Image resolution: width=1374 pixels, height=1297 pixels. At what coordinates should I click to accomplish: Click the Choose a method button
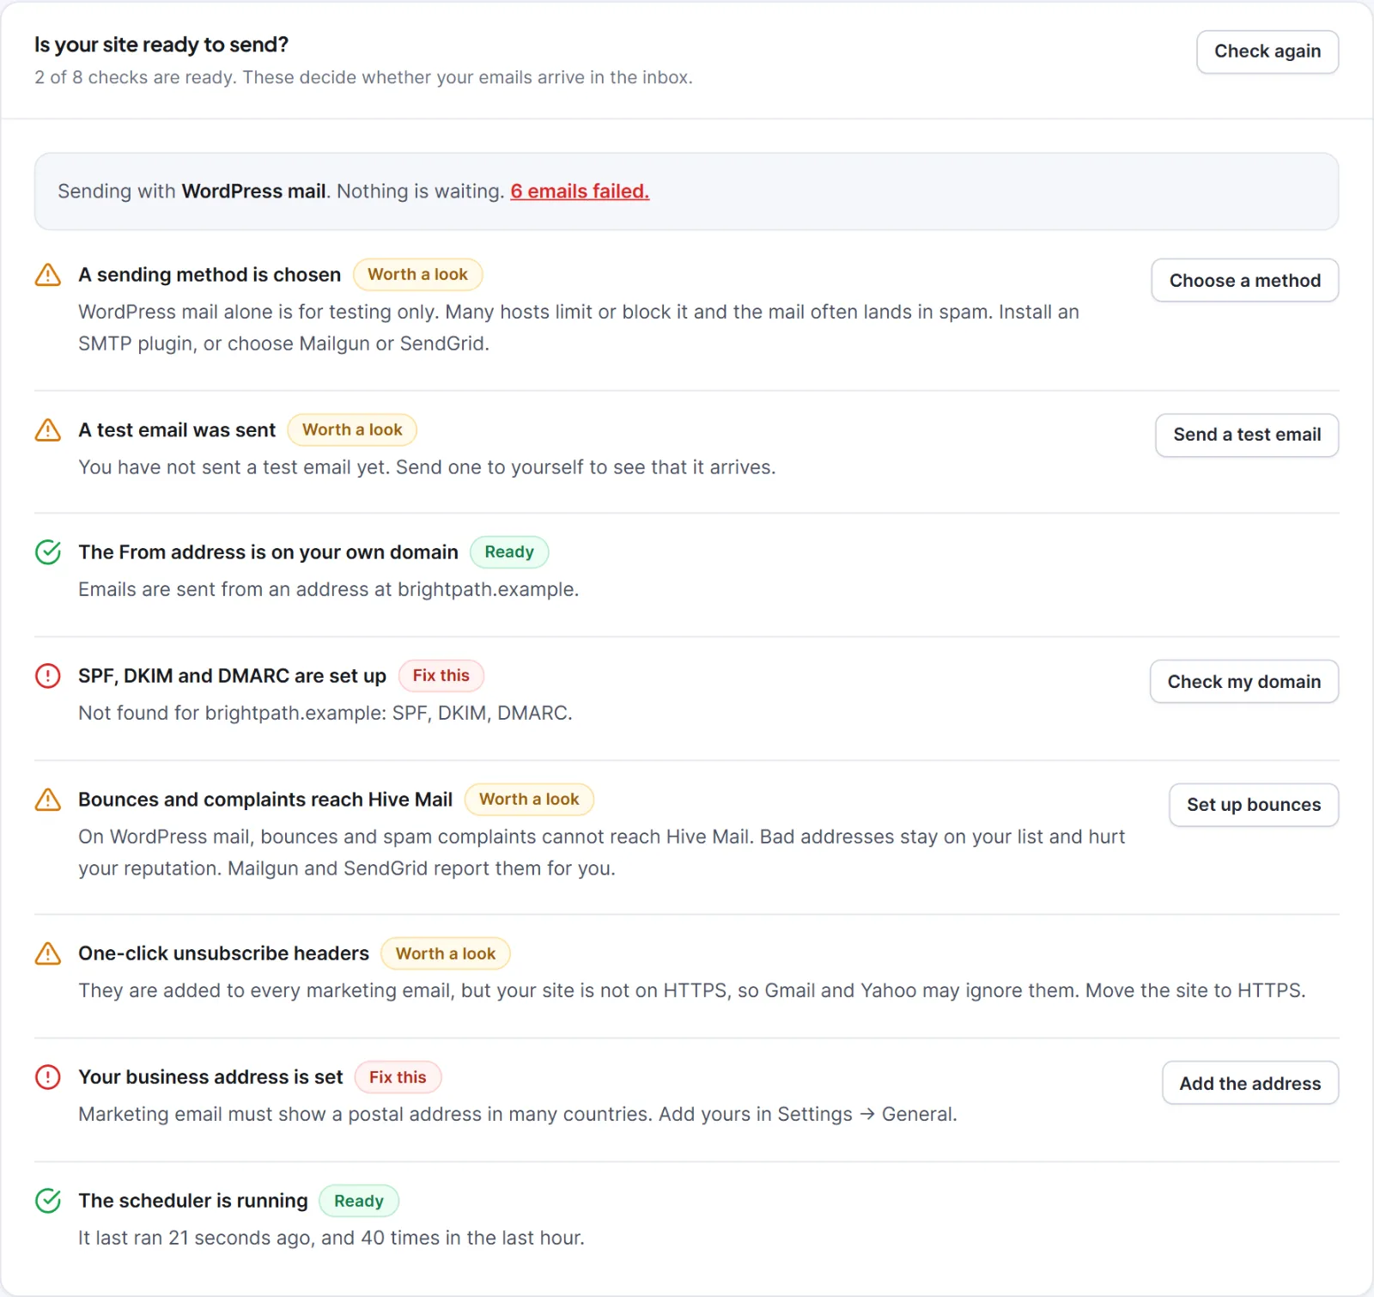(x=1244, y=280)
